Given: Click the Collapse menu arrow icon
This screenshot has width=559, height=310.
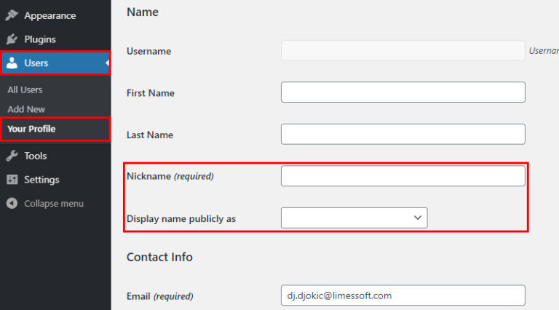Looking at the screenshot, I should click(12, 204).
